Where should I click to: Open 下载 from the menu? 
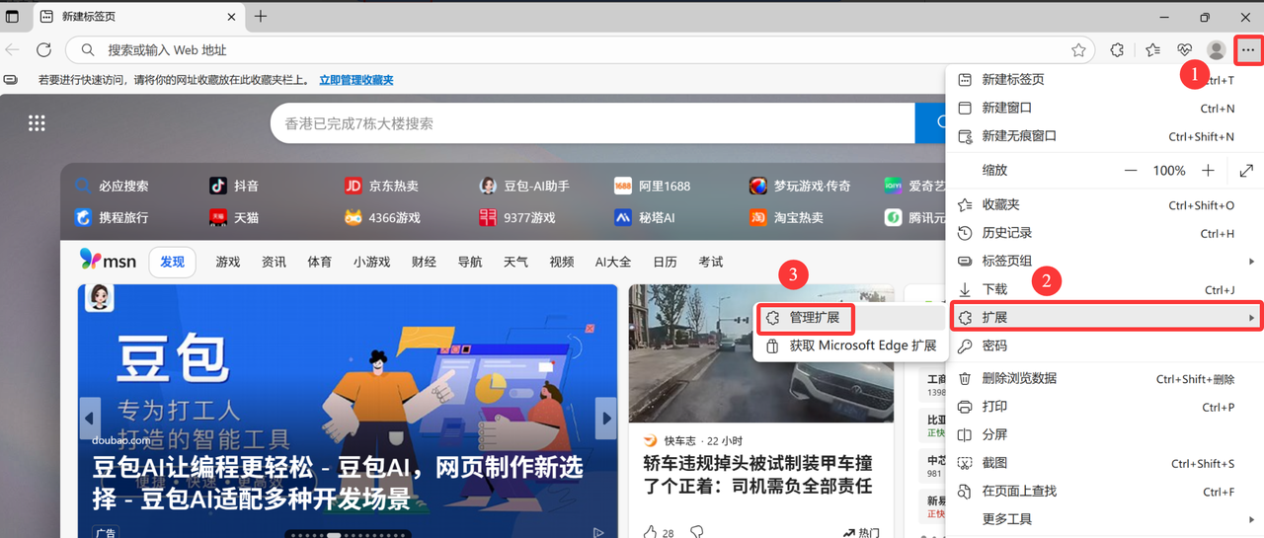coord(1106,289)
